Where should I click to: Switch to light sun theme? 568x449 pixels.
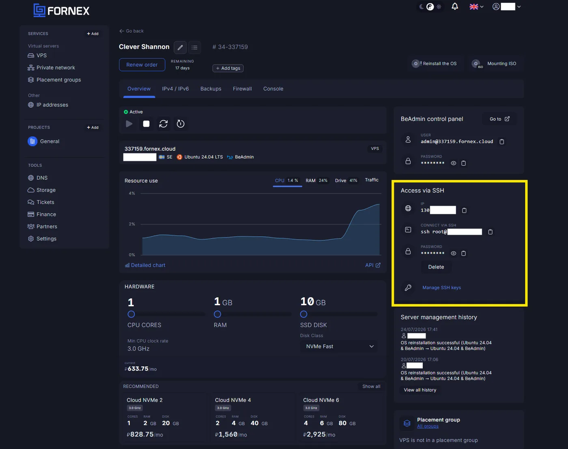(439, 6)
